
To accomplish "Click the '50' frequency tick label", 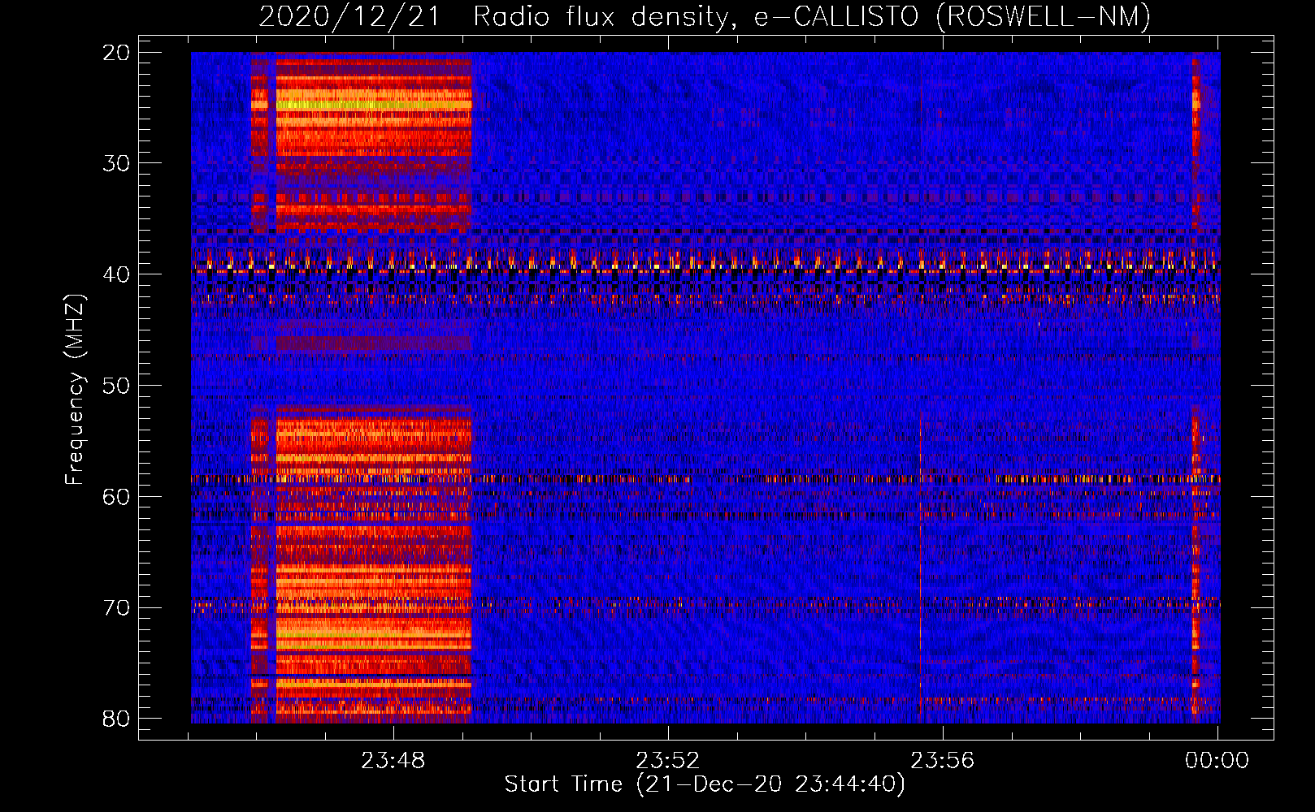I will [116, 386].
